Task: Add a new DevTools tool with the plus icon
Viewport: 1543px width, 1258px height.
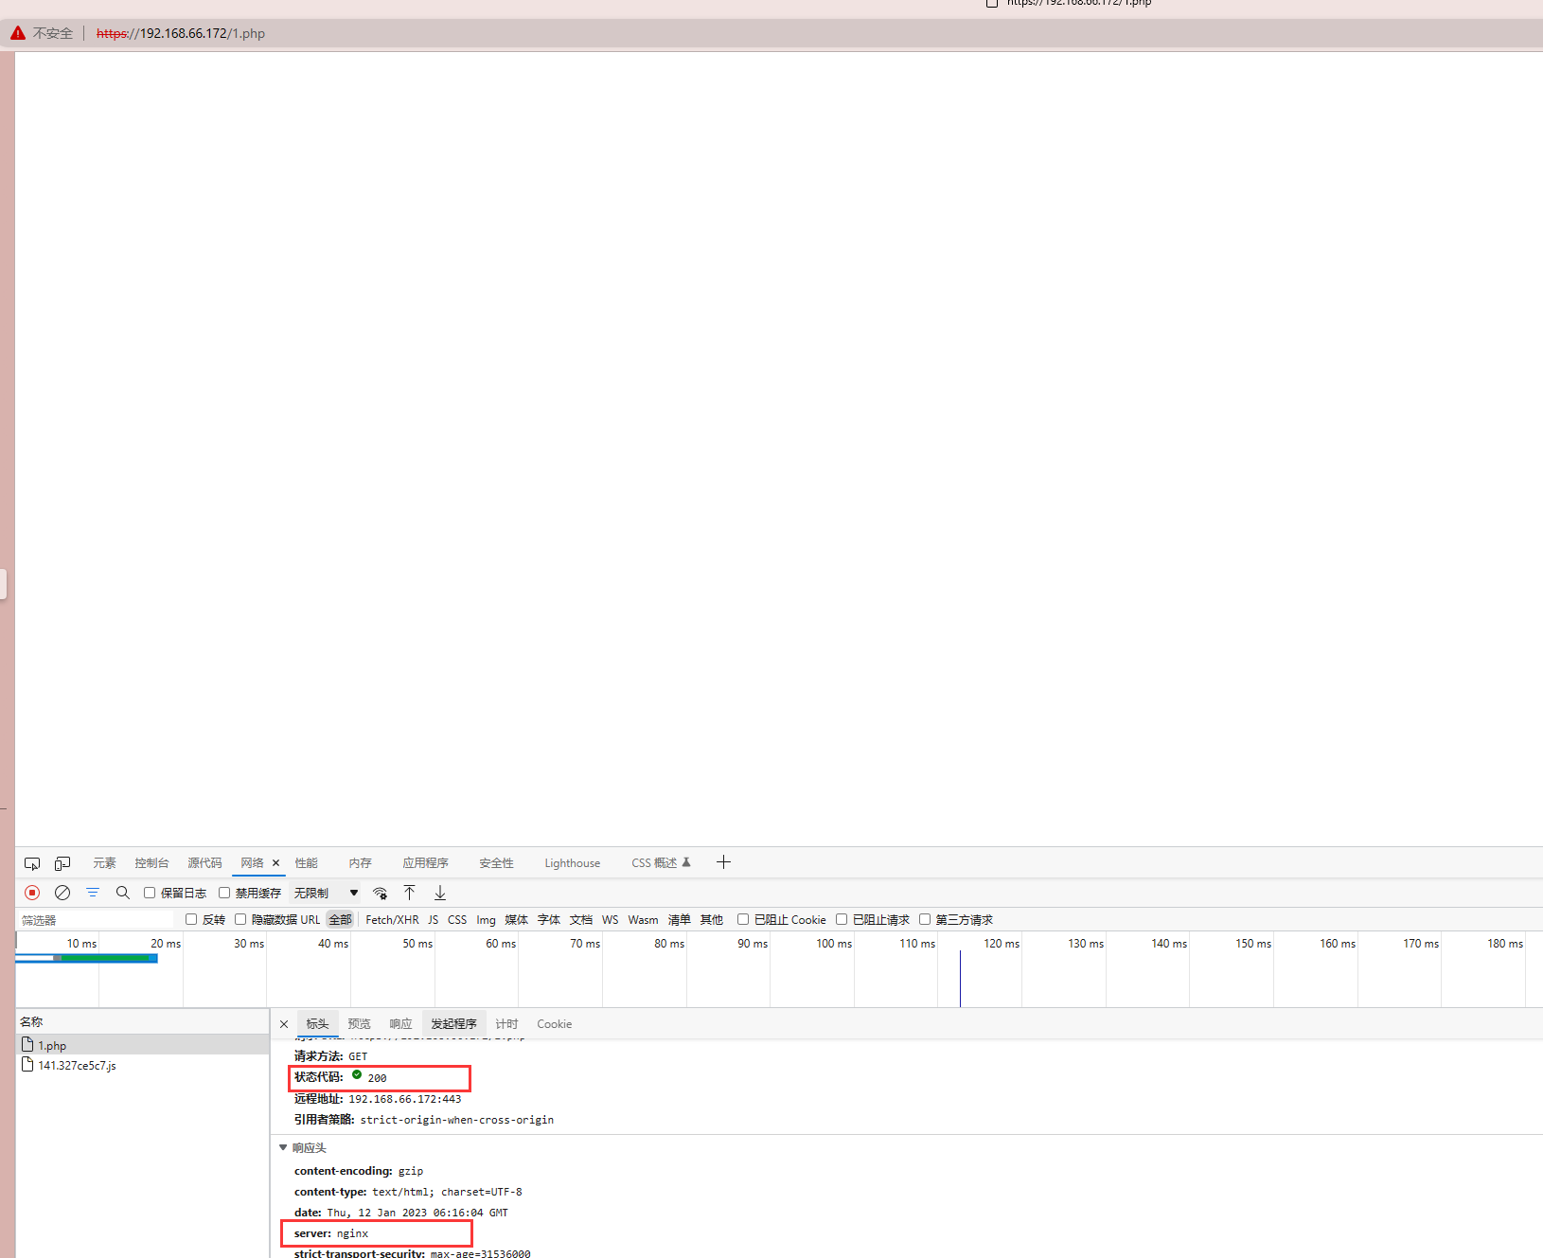Action: pyautogui.click(x=724, y=862)
